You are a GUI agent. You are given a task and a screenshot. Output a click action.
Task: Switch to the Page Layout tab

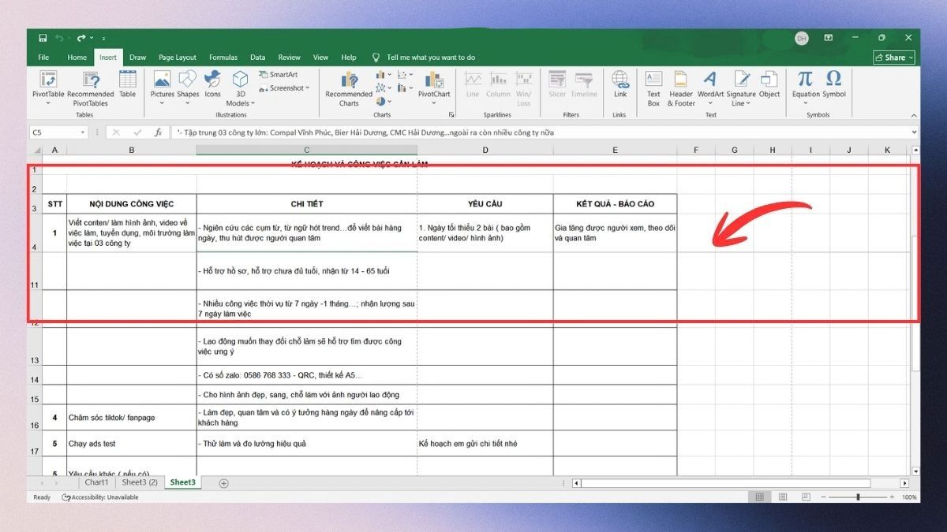point(178,58)
